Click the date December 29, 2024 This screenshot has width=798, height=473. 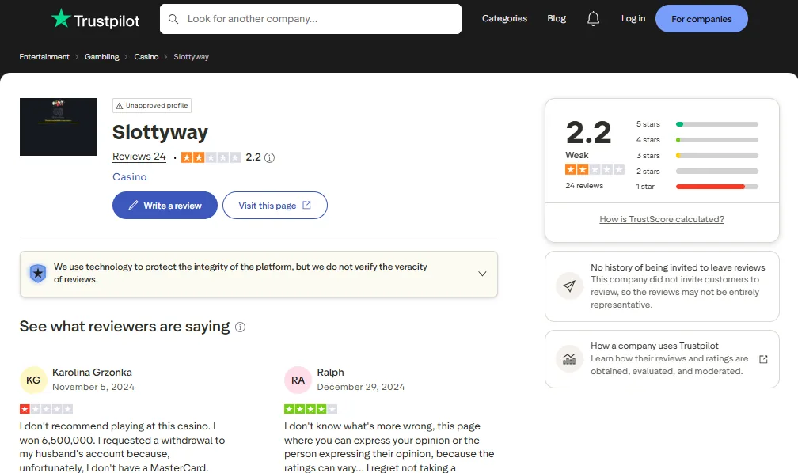361,387
